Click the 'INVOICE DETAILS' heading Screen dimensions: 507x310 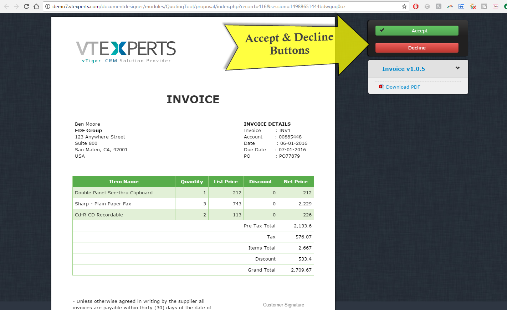click(x=267, y=124)
